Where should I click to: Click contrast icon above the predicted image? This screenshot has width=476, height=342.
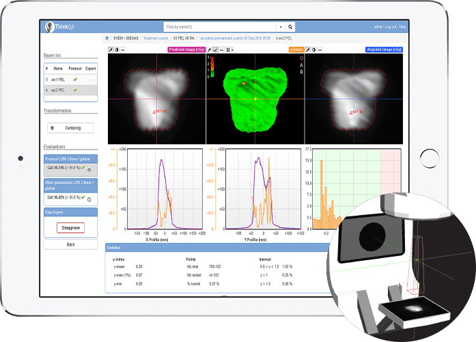[x=117, y=50]
